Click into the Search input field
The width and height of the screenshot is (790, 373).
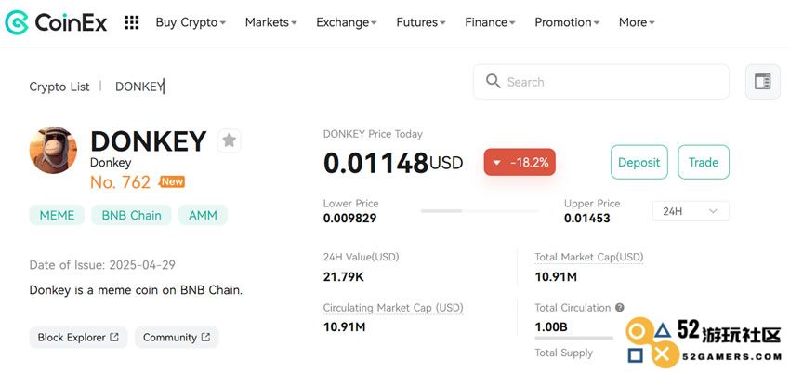point(601,82)
